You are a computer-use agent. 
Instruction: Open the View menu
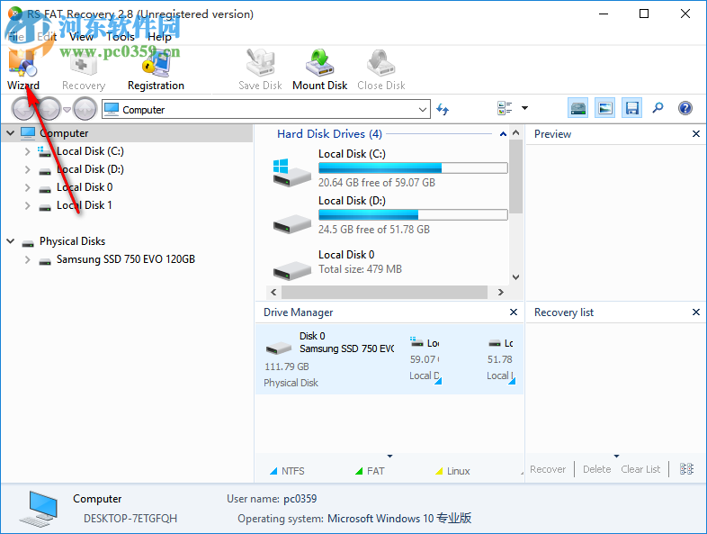[81, 37]
